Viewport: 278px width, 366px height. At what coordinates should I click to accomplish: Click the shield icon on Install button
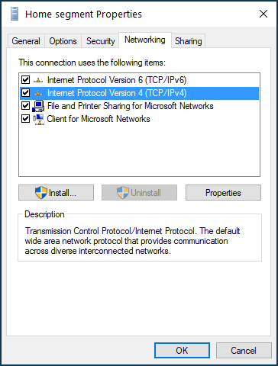pos(41,193)
